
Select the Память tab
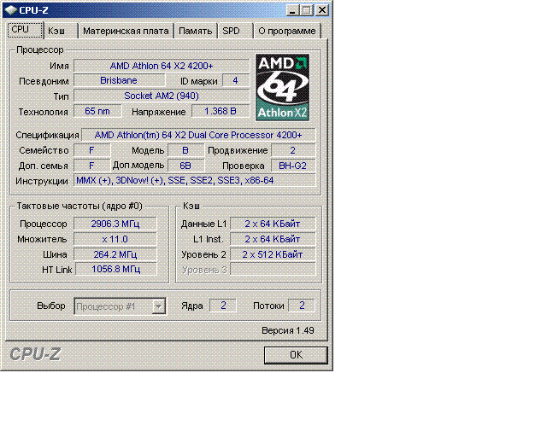click(196, 31)
